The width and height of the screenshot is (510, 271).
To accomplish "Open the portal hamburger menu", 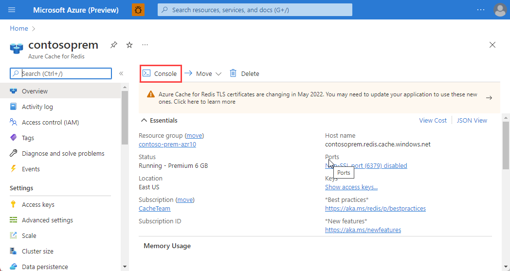I will [x=12, y=10].
